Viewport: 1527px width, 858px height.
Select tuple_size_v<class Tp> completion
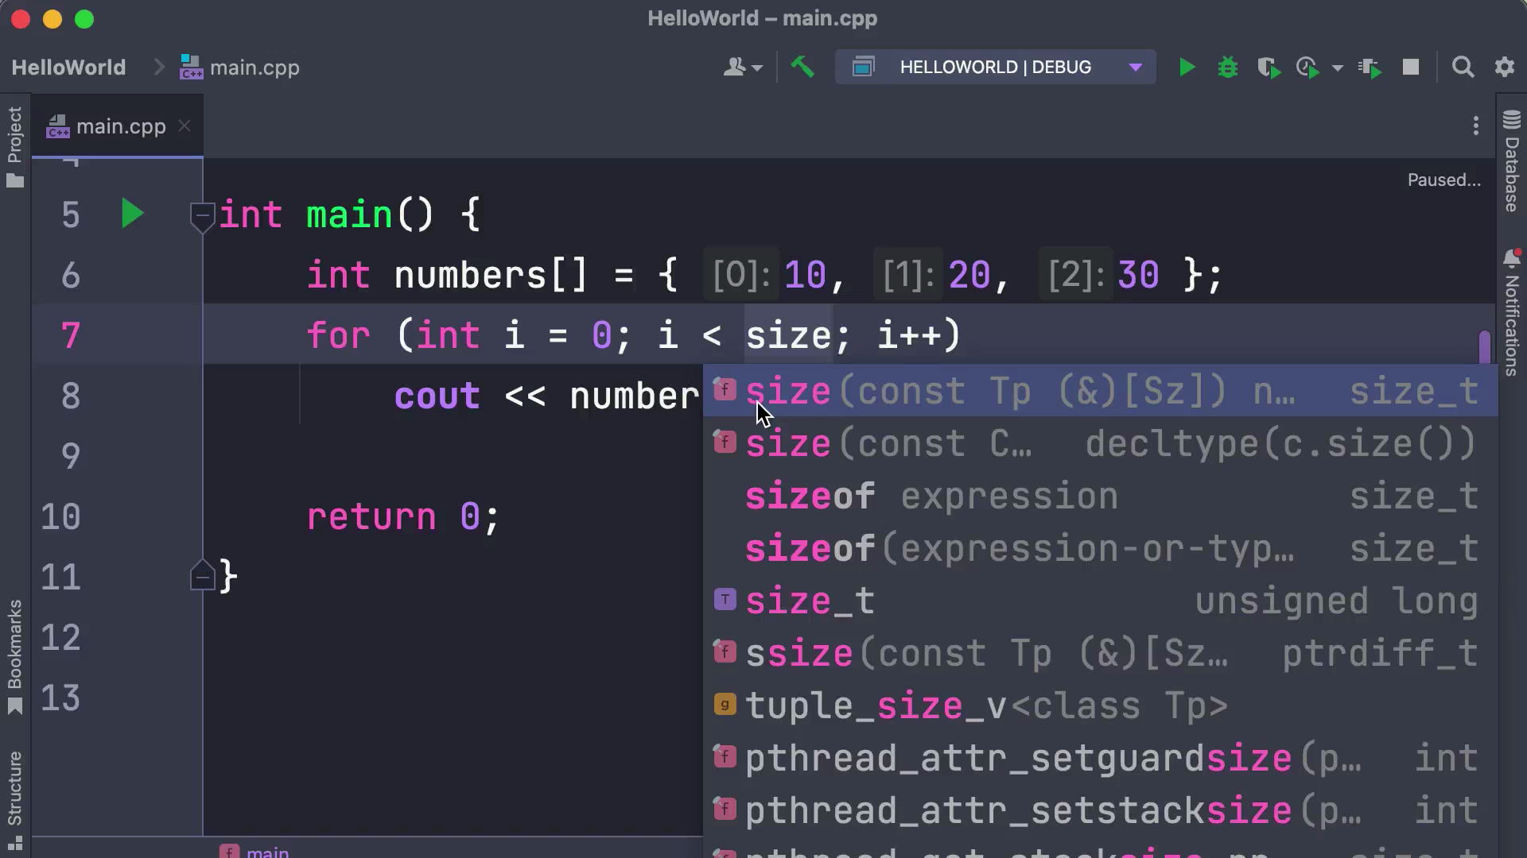coord(1100,705)
